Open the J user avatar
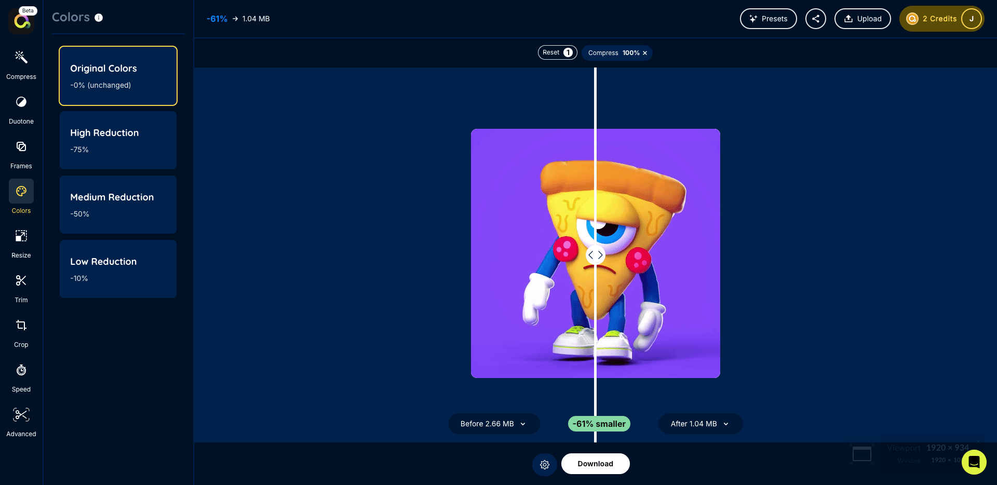997x485 pixels. 972,19
